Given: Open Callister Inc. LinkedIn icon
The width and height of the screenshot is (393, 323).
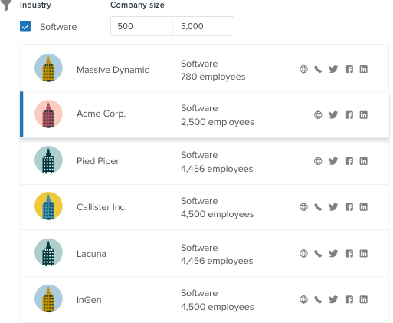Looking at the screenshot, I should coord(363,206).
